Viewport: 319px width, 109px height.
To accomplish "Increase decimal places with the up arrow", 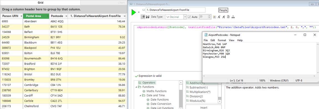I will (x=209, y=16).
